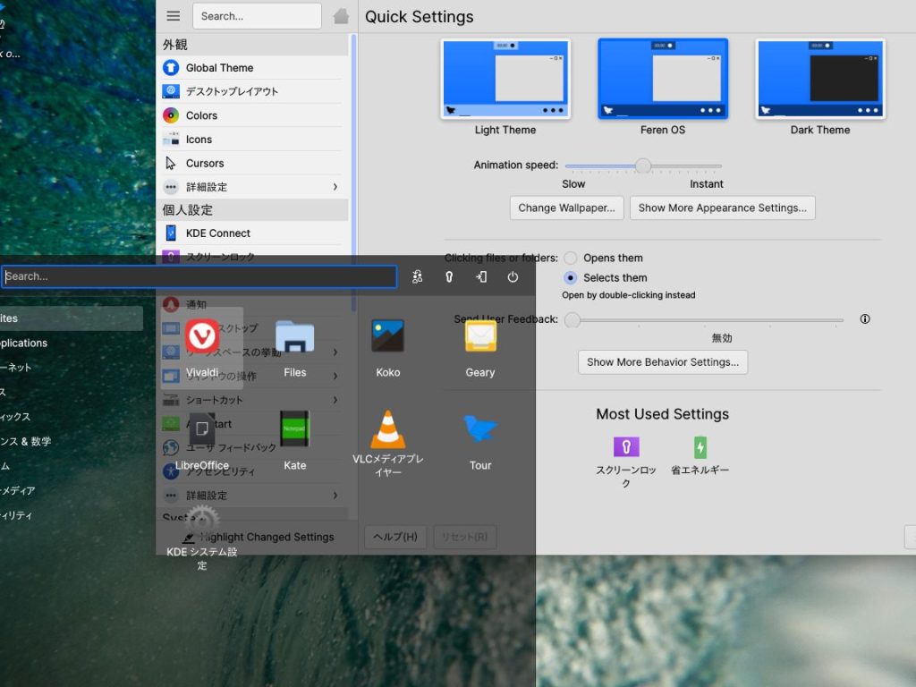Open アクセシビリティ settings in sidebar

point(252,471)
